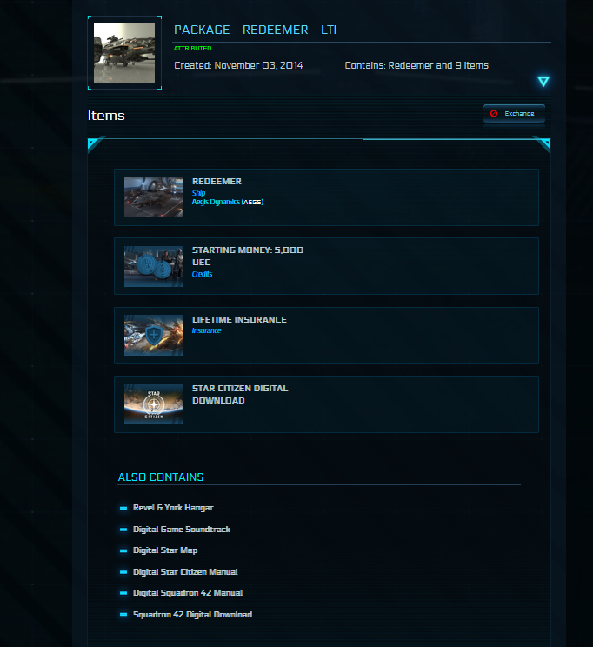Open the Redeemer package thumbnail image
593x647 pixels.
coord(124,52)
